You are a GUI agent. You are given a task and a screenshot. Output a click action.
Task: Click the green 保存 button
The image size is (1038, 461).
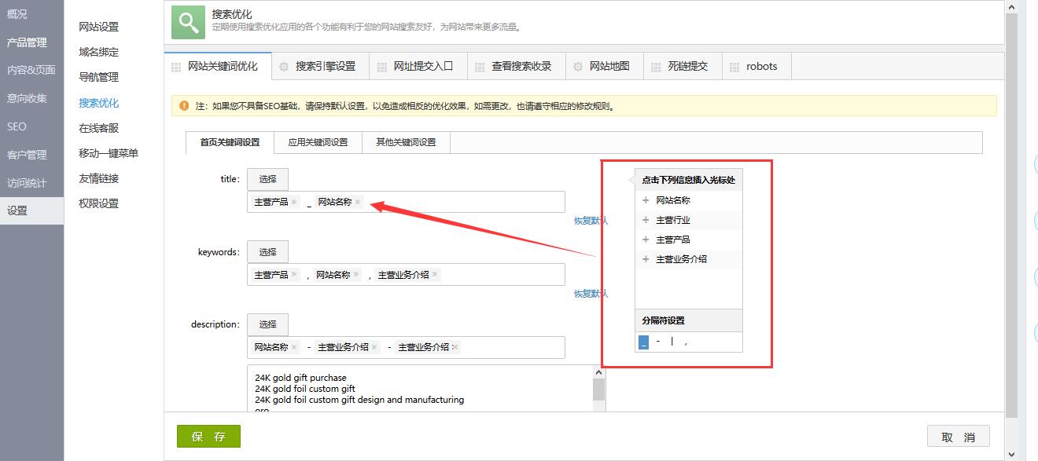click(x=208, y=437)
